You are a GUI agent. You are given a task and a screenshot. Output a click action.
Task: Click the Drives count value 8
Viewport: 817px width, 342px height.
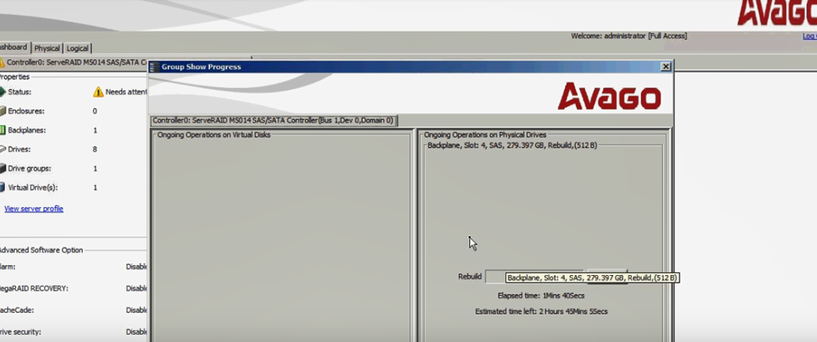coord(95,149)
